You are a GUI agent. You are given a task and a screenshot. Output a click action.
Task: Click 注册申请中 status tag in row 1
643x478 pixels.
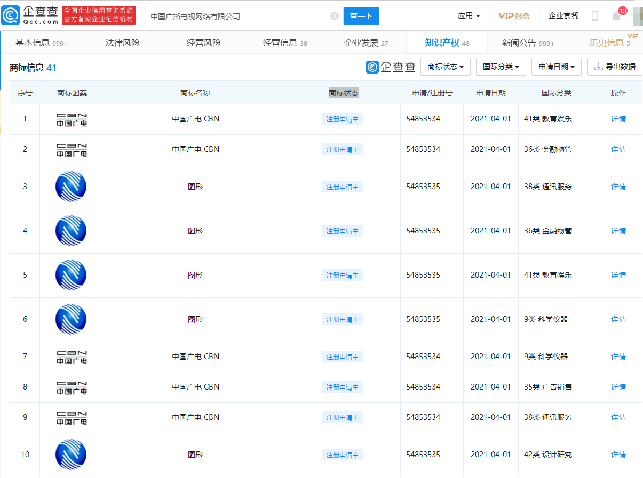coord(343,119)
